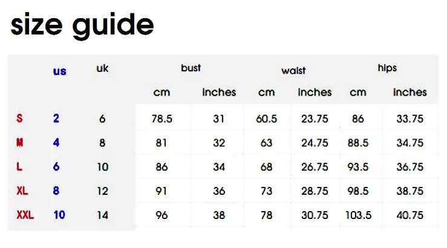Click the red "XXL" size row label

tap(25, 215)
